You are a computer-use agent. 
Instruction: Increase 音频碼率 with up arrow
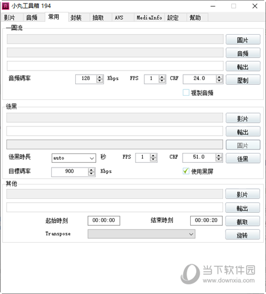(x=100, y=77)
